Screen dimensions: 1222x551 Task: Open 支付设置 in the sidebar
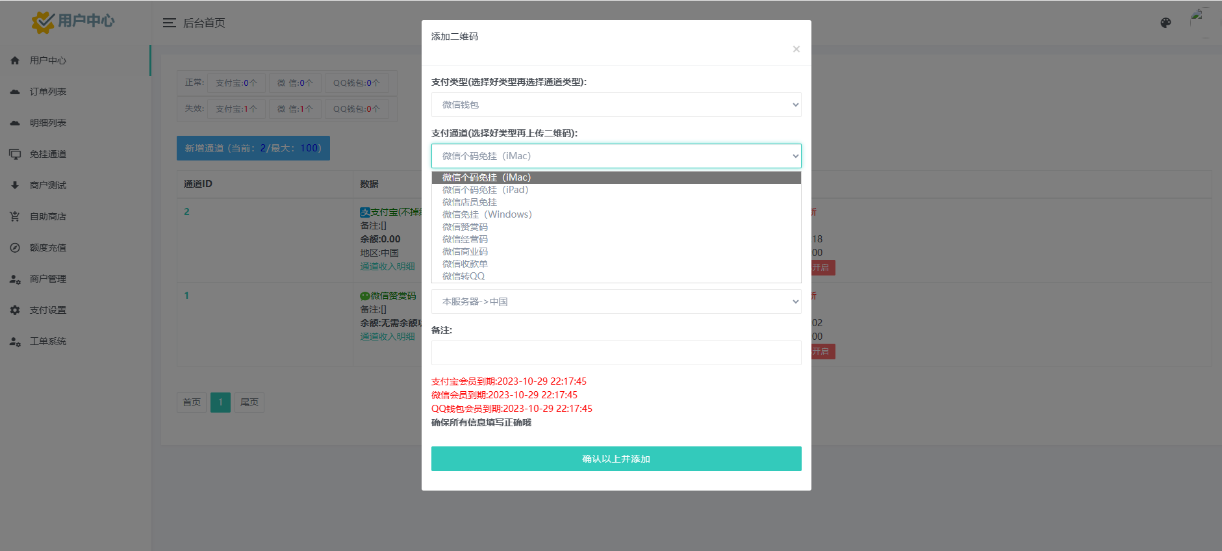click(75, 310)
